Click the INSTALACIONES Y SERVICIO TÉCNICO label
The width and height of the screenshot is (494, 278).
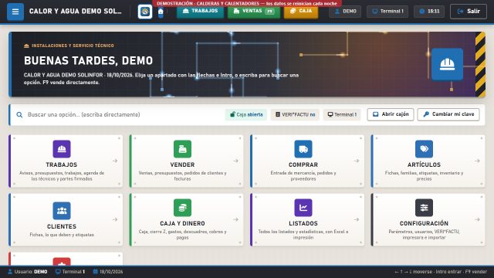(x=69, y=46)
